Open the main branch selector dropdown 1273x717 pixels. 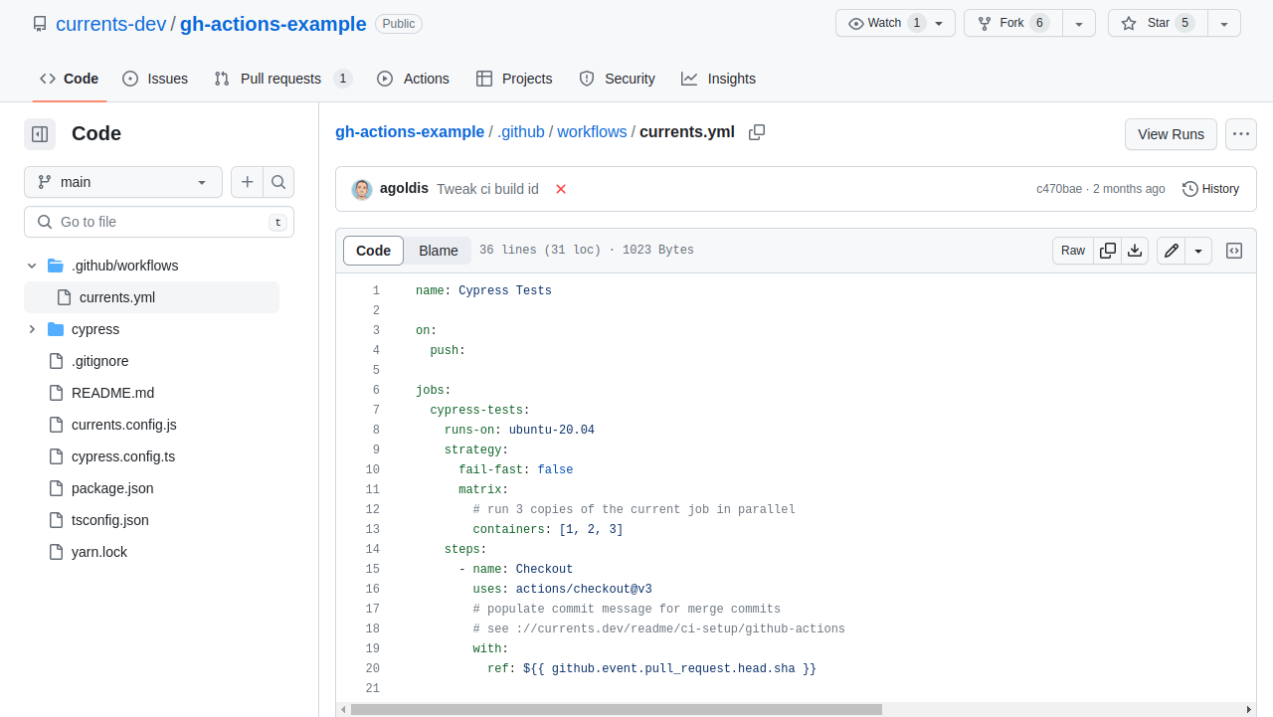pos(123,182)
